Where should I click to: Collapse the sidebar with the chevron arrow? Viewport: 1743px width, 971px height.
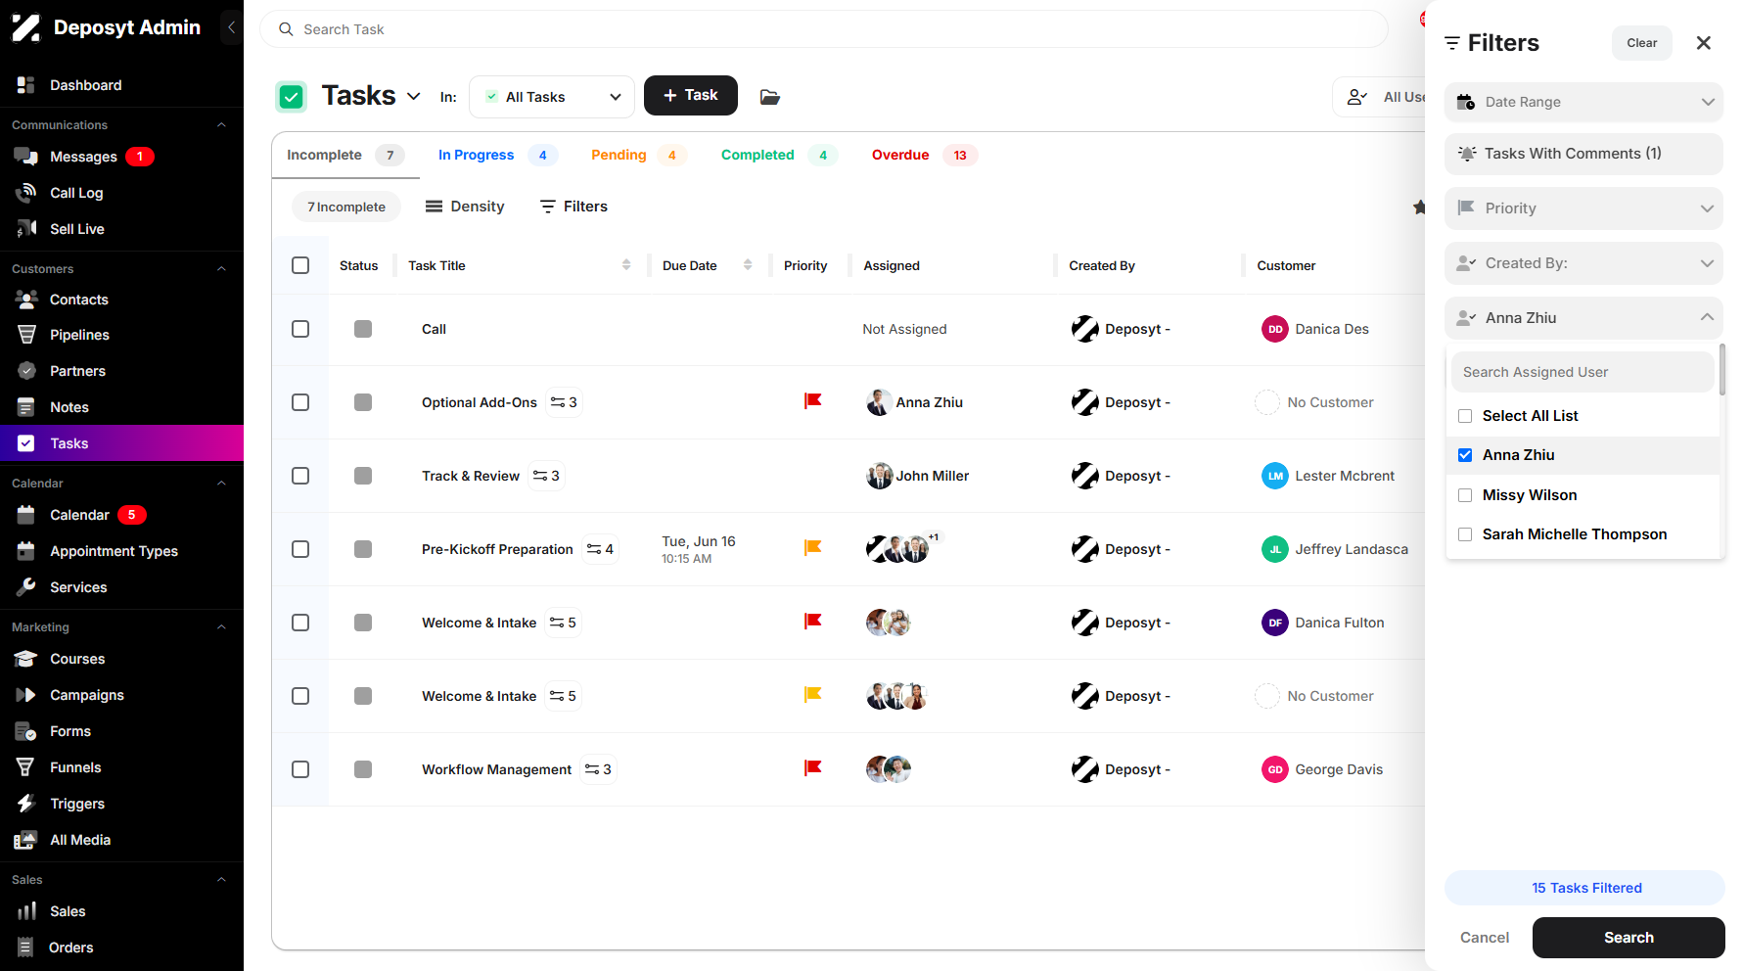(231, 27)
